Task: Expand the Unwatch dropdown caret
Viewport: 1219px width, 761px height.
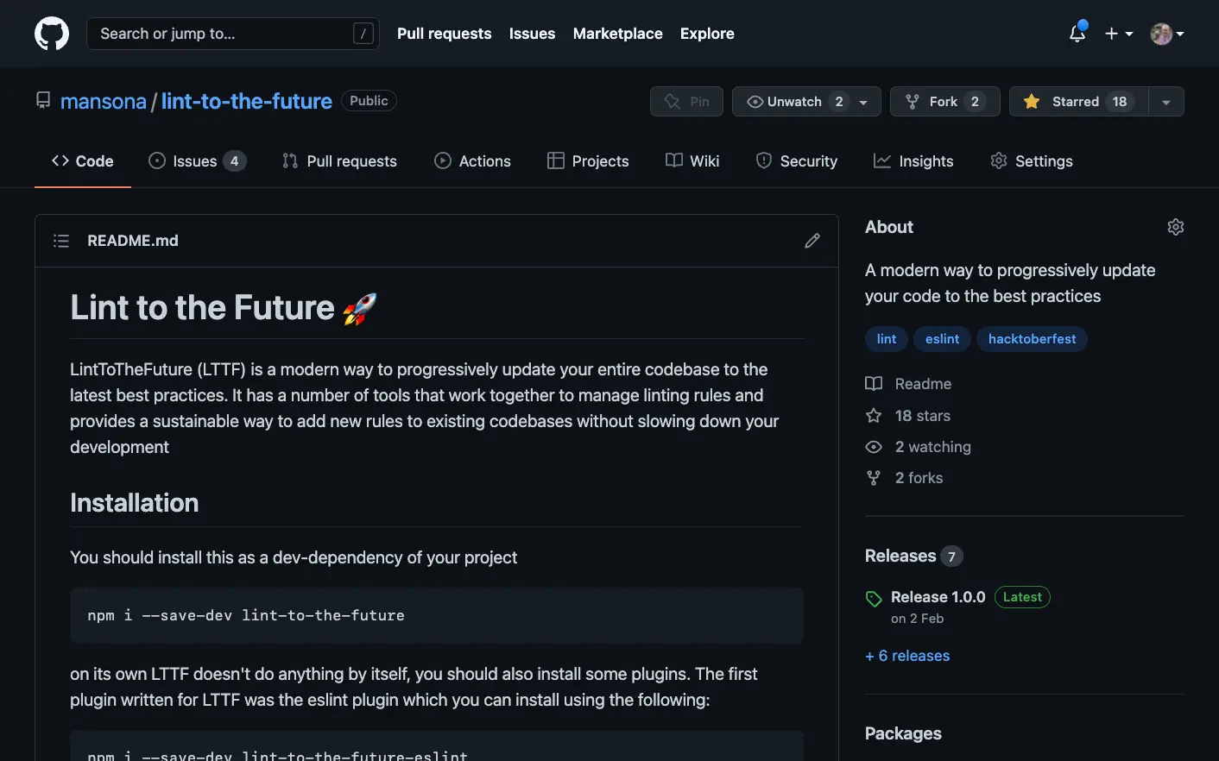Action: point(864,102)
